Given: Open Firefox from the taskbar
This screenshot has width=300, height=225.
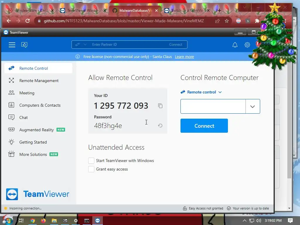Looking at the screenshot, I should tap(43, 221).
